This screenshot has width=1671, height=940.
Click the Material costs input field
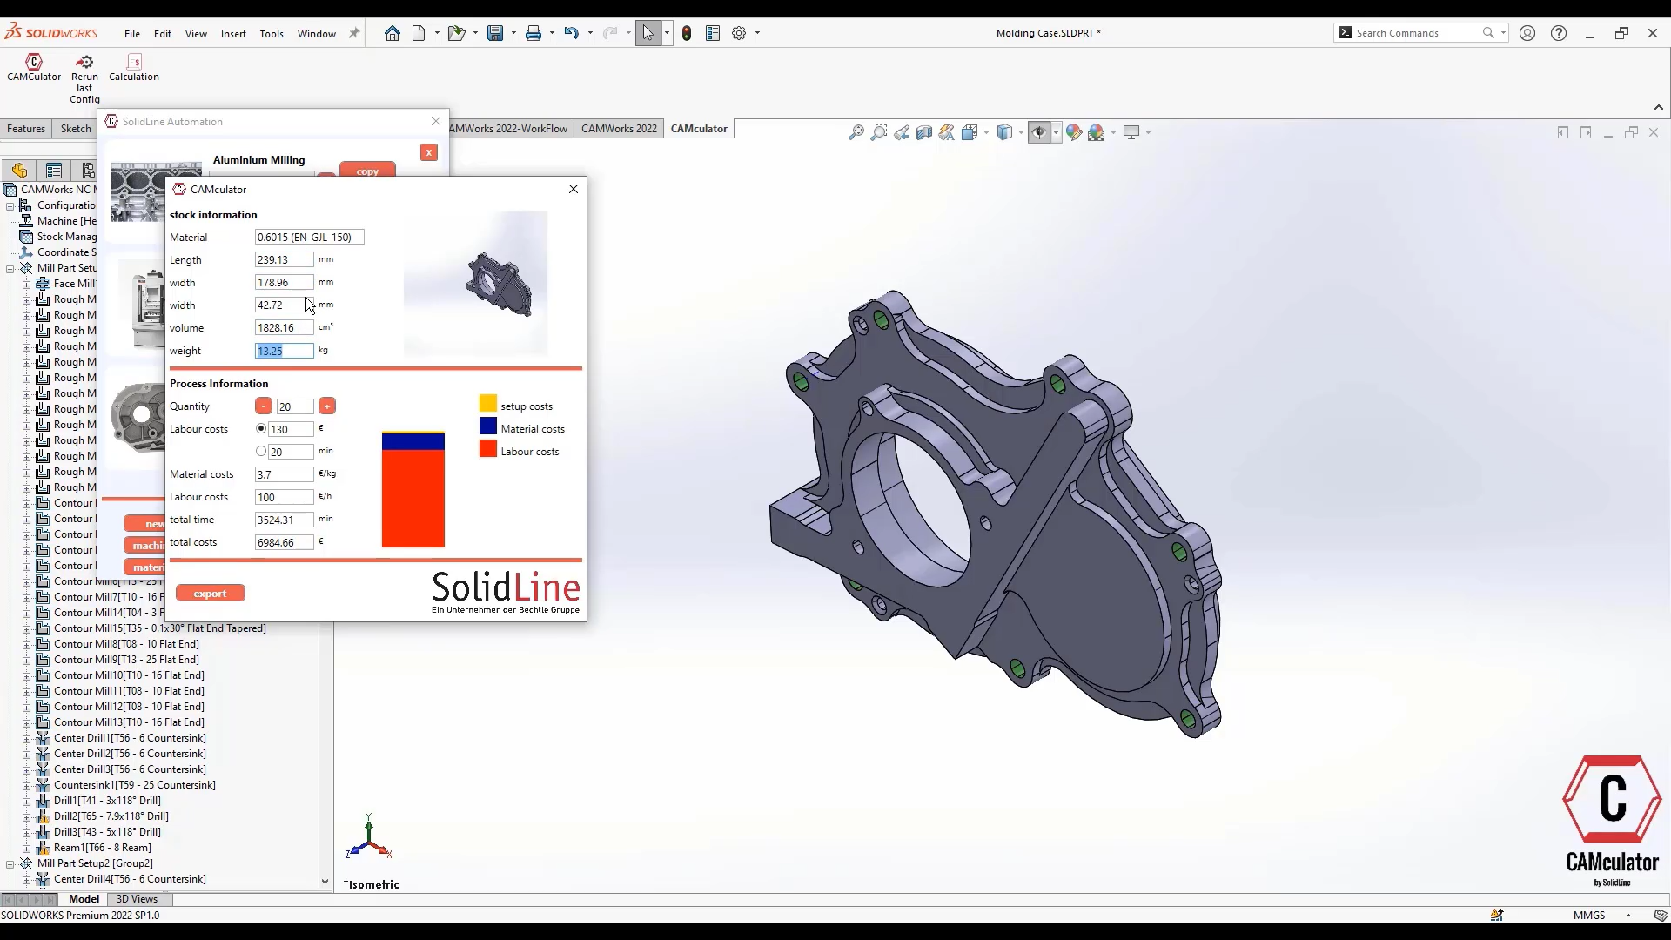(x=284, y=474)
